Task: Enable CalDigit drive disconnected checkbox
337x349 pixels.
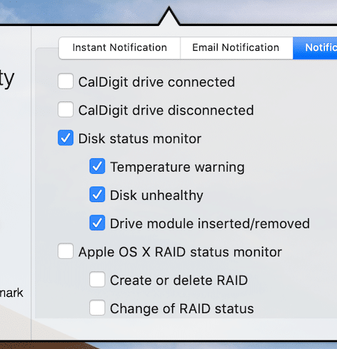Action: pyautogui.click(x=65, y=110)
